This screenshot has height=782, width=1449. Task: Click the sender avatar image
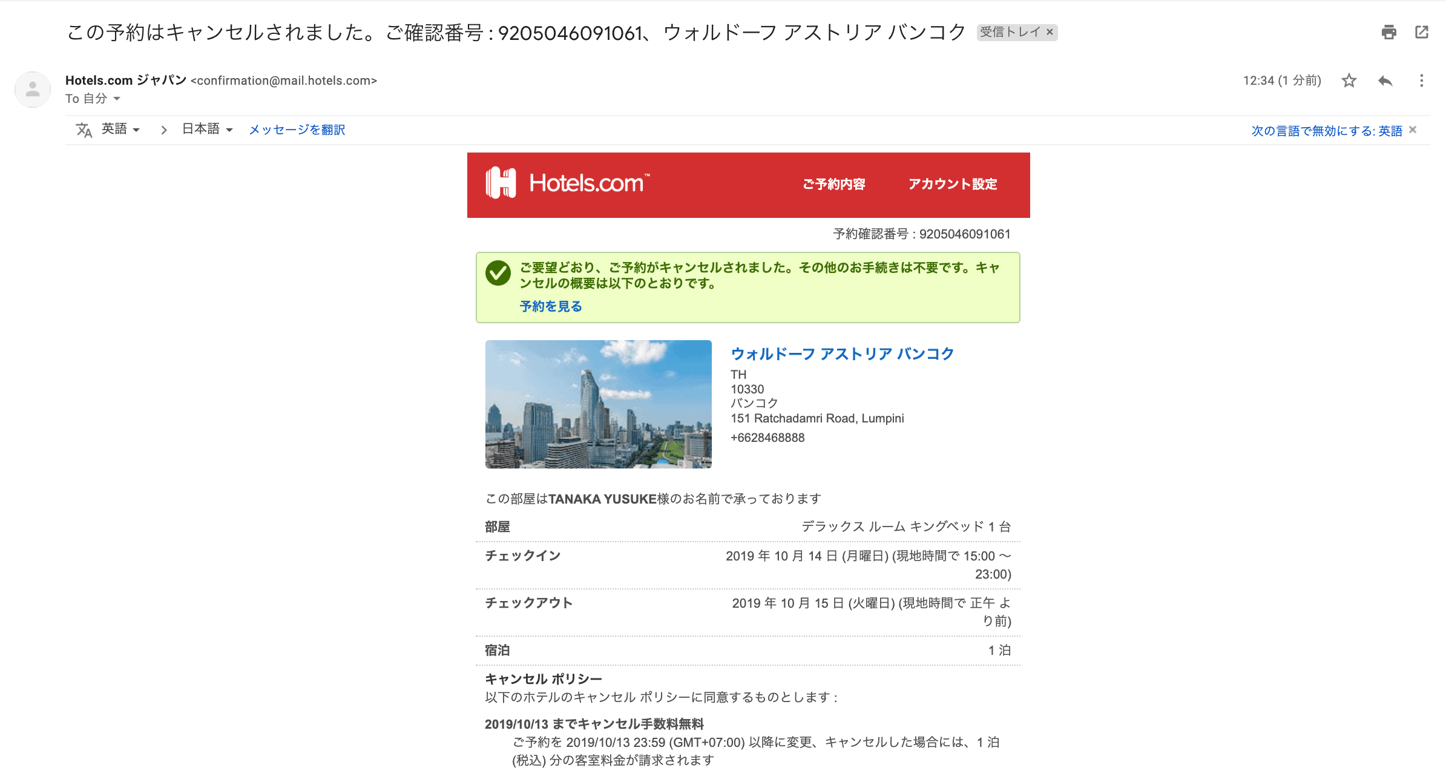32,89
